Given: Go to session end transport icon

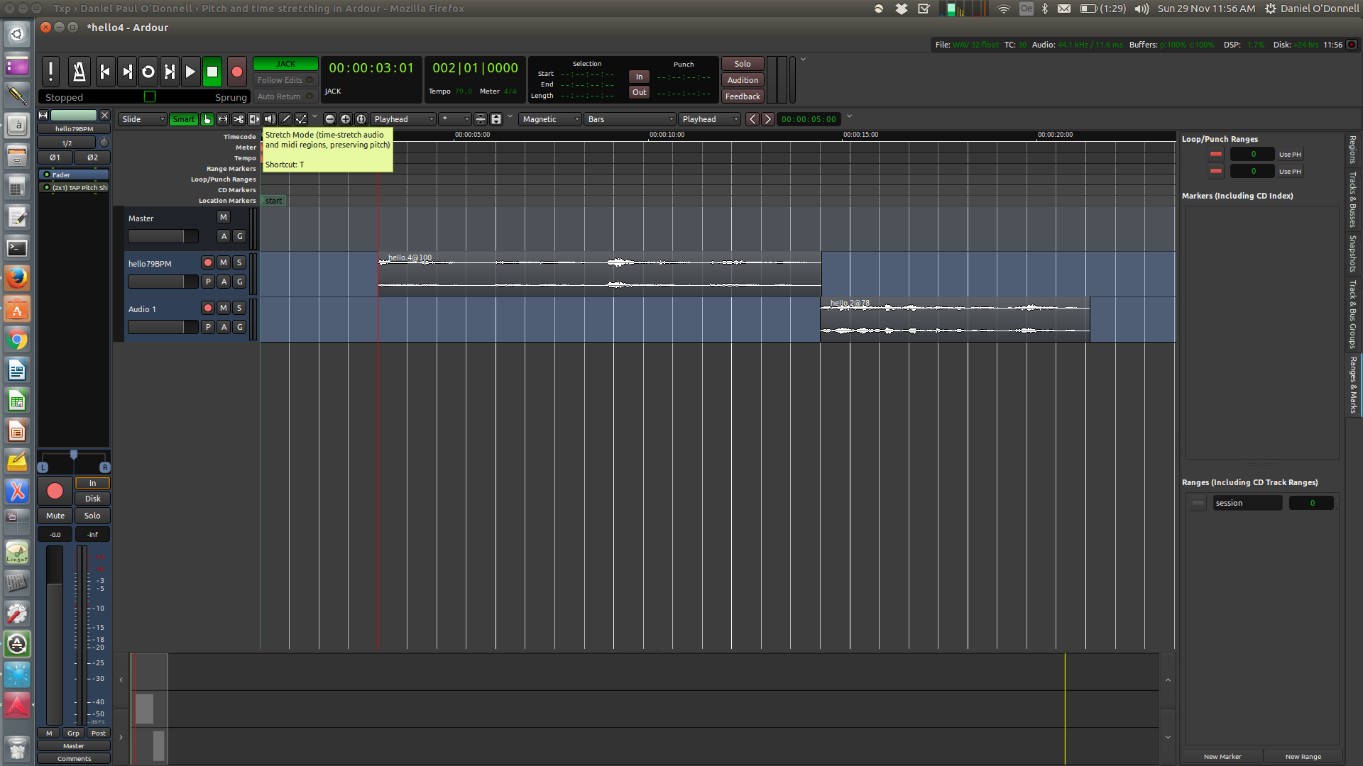Looking at the screenshot, I should pyautogui.click(x=127, y=71).
